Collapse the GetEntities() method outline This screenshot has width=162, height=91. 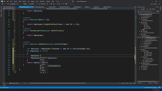click(14, 31)
